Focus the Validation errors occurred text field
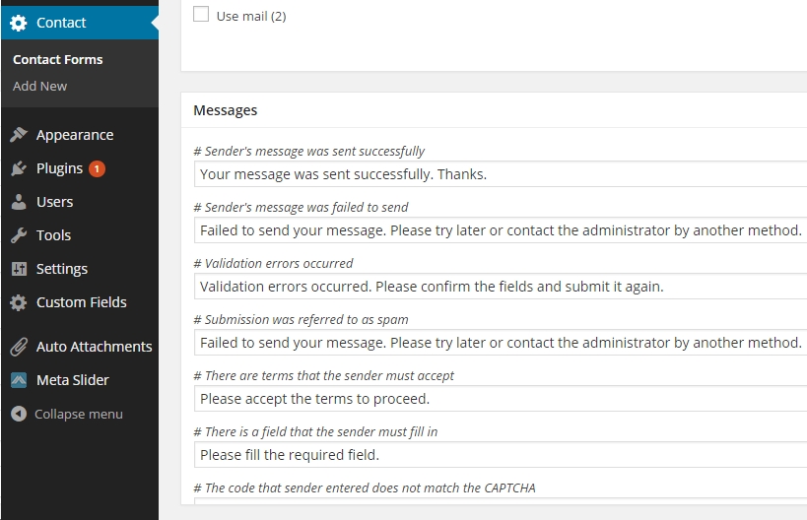Viewport: 807px width, 520px height. pyautogui.click(x=501, y=287)
